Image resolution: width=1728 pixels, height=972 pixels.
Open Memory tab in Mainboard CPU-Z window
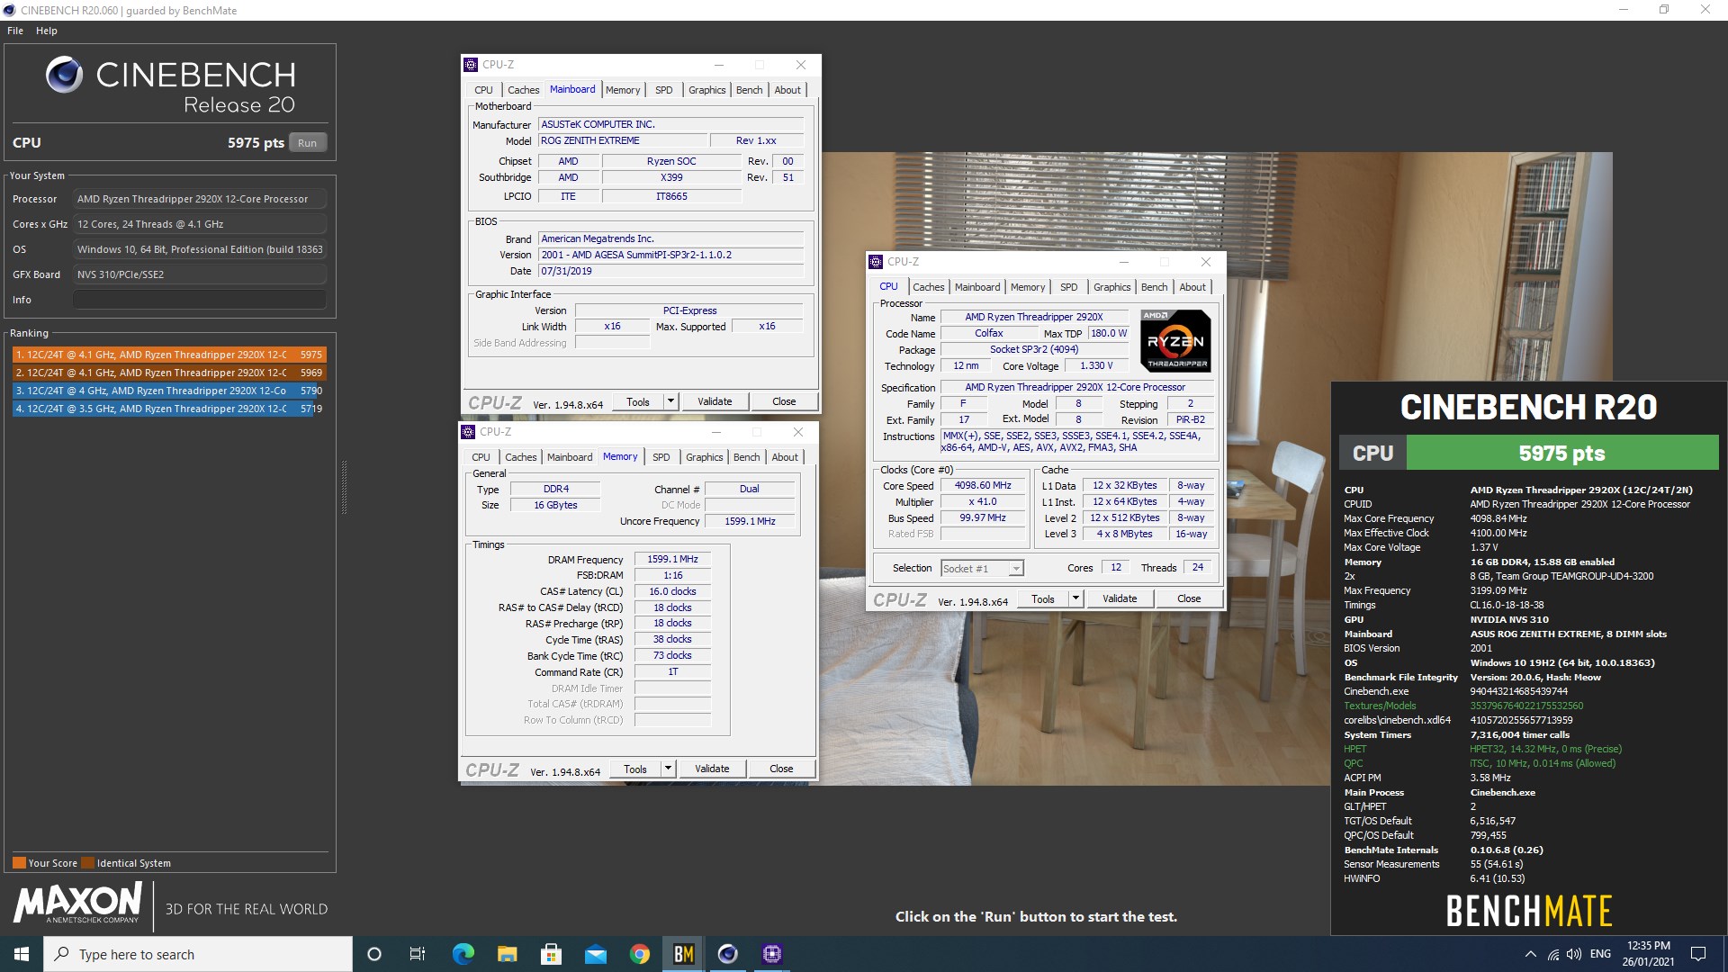coord(623,90)
